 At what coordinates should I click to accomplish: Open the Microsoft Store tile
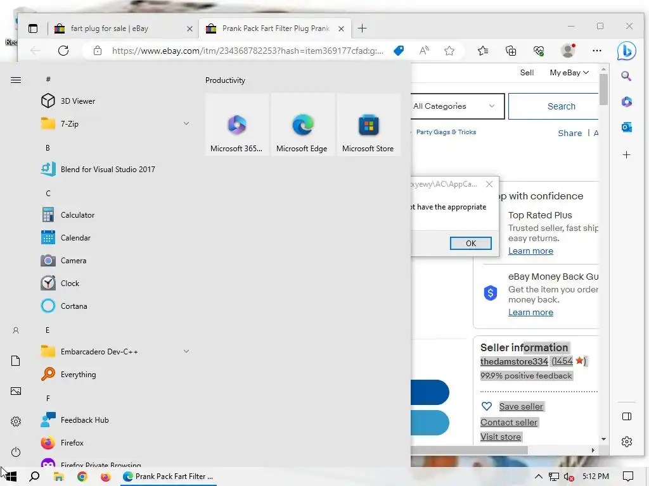[x=368, y=125]
